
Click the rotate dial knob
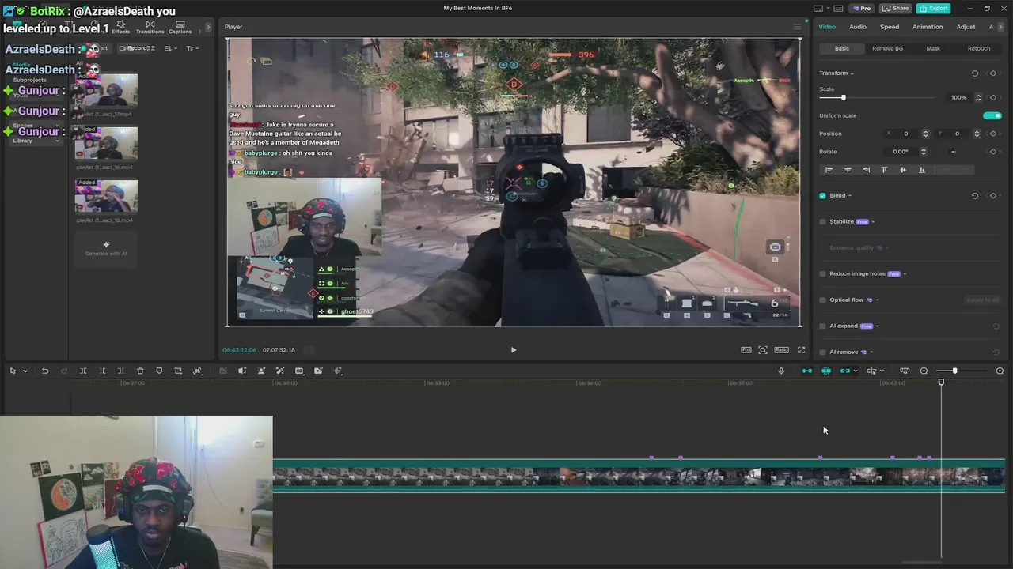953,152
